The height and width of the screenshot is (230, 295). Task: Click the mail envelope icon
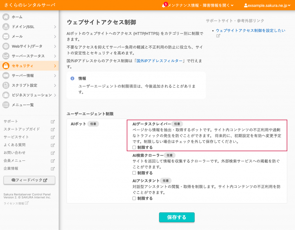(x=6, y=37)
